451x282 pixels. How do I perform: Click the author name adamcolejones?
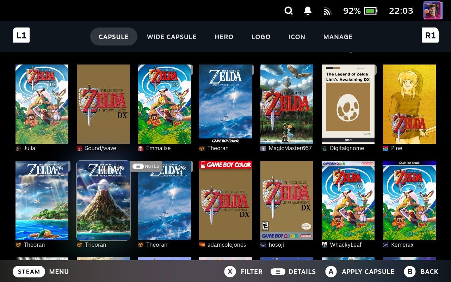coord(227,245)
